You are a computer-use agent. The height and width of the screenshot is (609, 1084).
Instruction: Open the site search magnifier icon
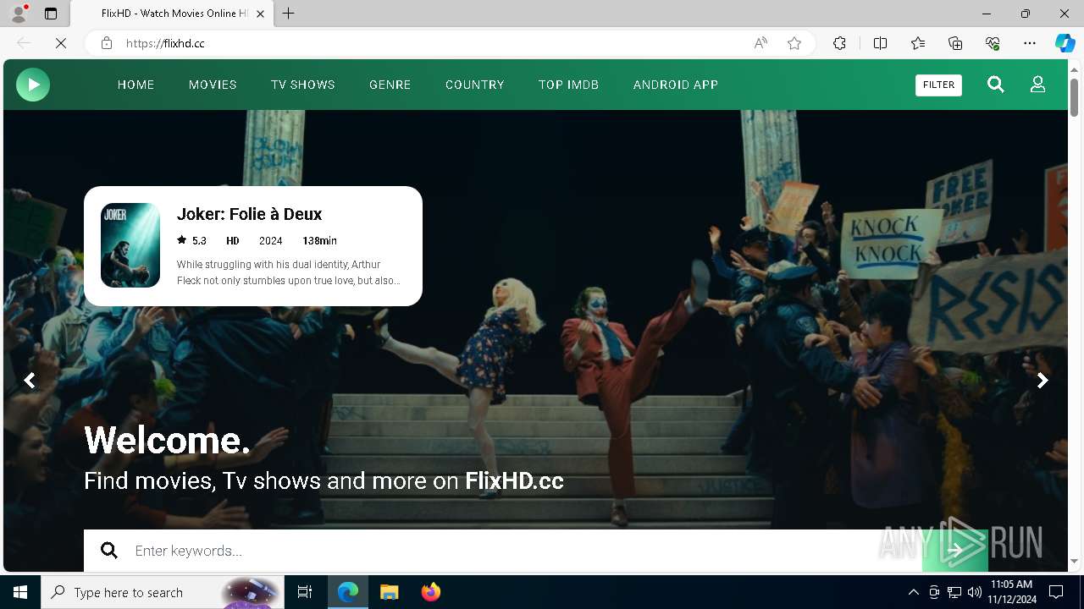(x=996, y=85)
